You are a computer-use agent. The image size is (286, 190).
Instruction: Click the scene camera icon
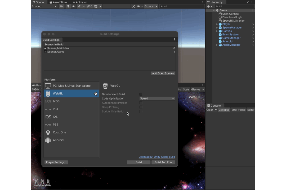coord(139,6)
